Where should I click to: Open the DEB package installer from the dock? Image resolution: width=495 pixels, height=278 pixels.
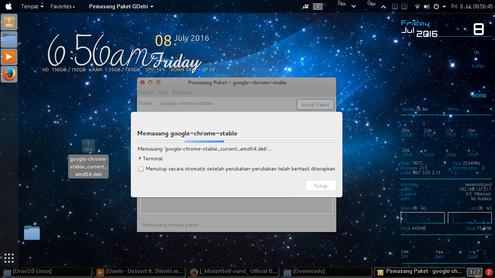[9, 22]
